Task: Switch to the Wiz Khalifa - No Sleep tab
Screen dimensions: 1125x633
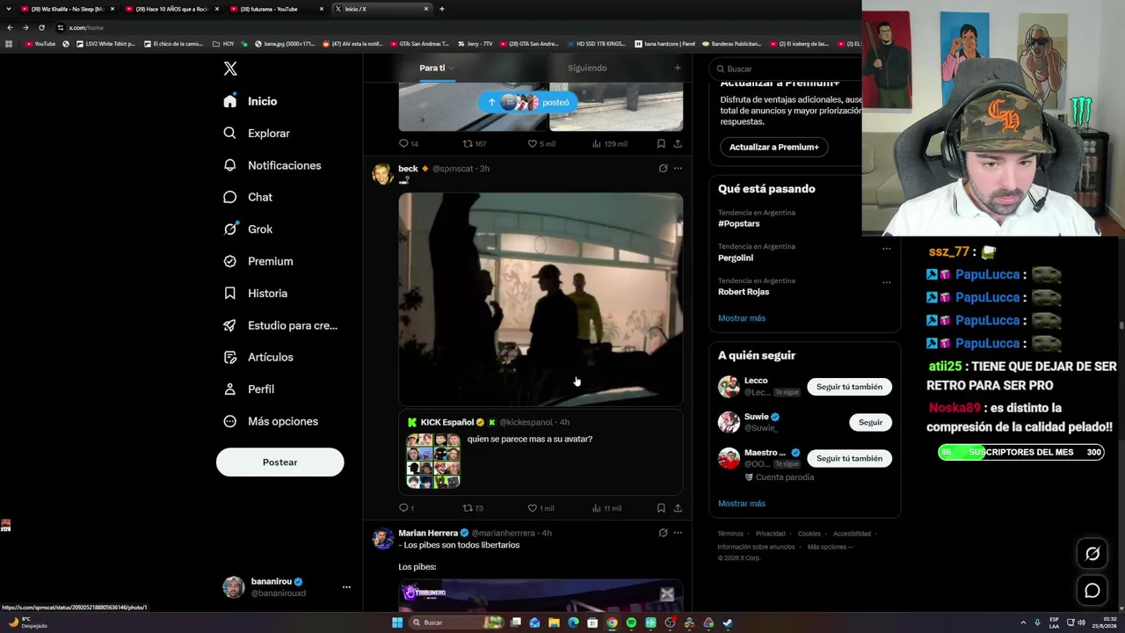Action: pos(67,9)
